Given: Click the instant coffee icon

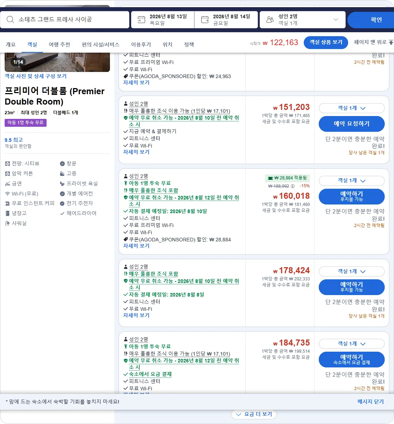Looking at the screenshot, I should tap(8, 203).
